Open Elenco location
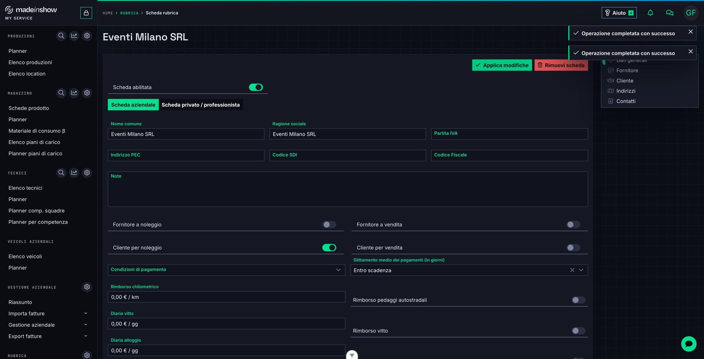The width and height of the screenshot is (704, 359). (27, 74)
